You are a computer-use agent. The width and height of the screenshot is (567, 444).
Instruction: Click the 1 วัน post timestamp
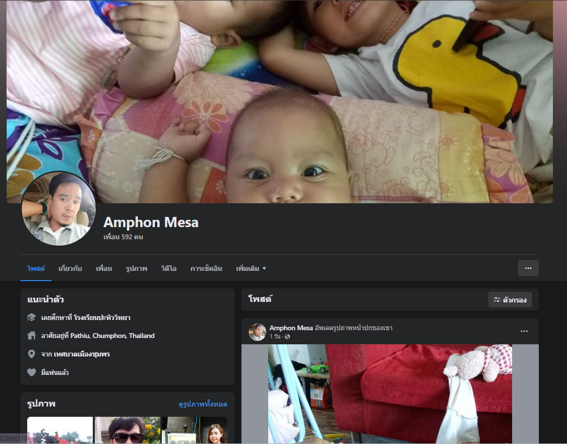(275, 337)
